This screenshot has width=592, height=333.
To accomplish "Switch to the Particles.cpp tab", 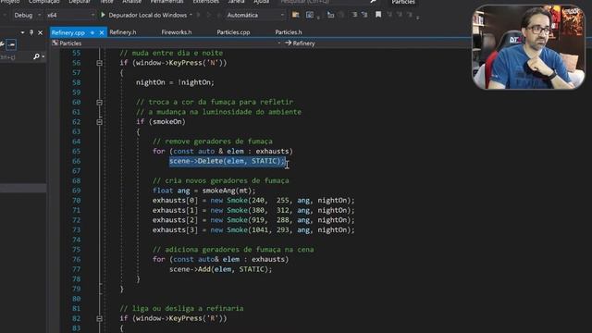I will tap(233, 32).
